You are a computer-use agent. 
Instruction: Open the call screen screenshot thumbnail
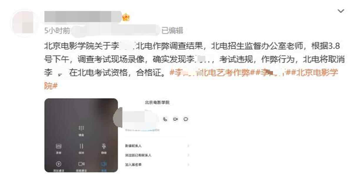pos(81,135)
